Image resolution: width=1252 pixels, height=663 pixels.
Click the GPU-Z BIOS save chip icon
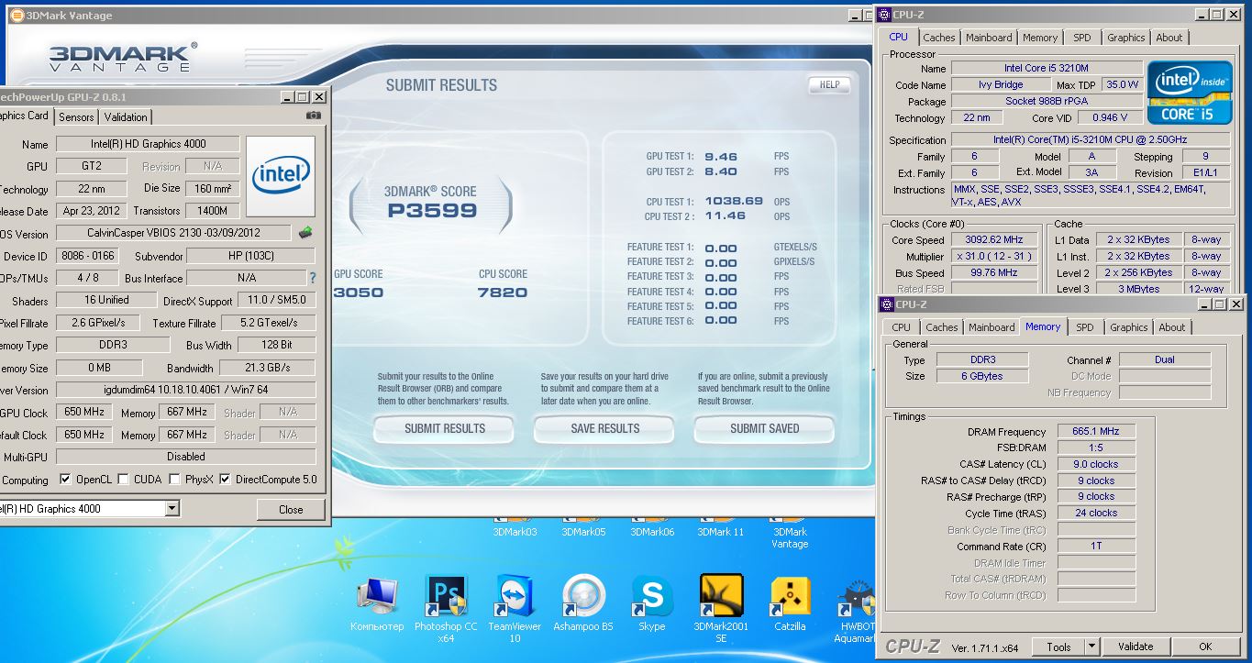tap(305, 233)
